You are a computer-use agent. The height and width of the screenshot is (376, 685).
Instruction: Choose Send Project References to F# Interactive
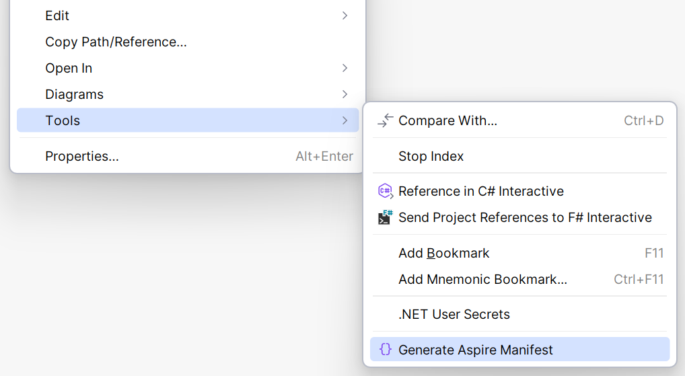coord(525,217)
